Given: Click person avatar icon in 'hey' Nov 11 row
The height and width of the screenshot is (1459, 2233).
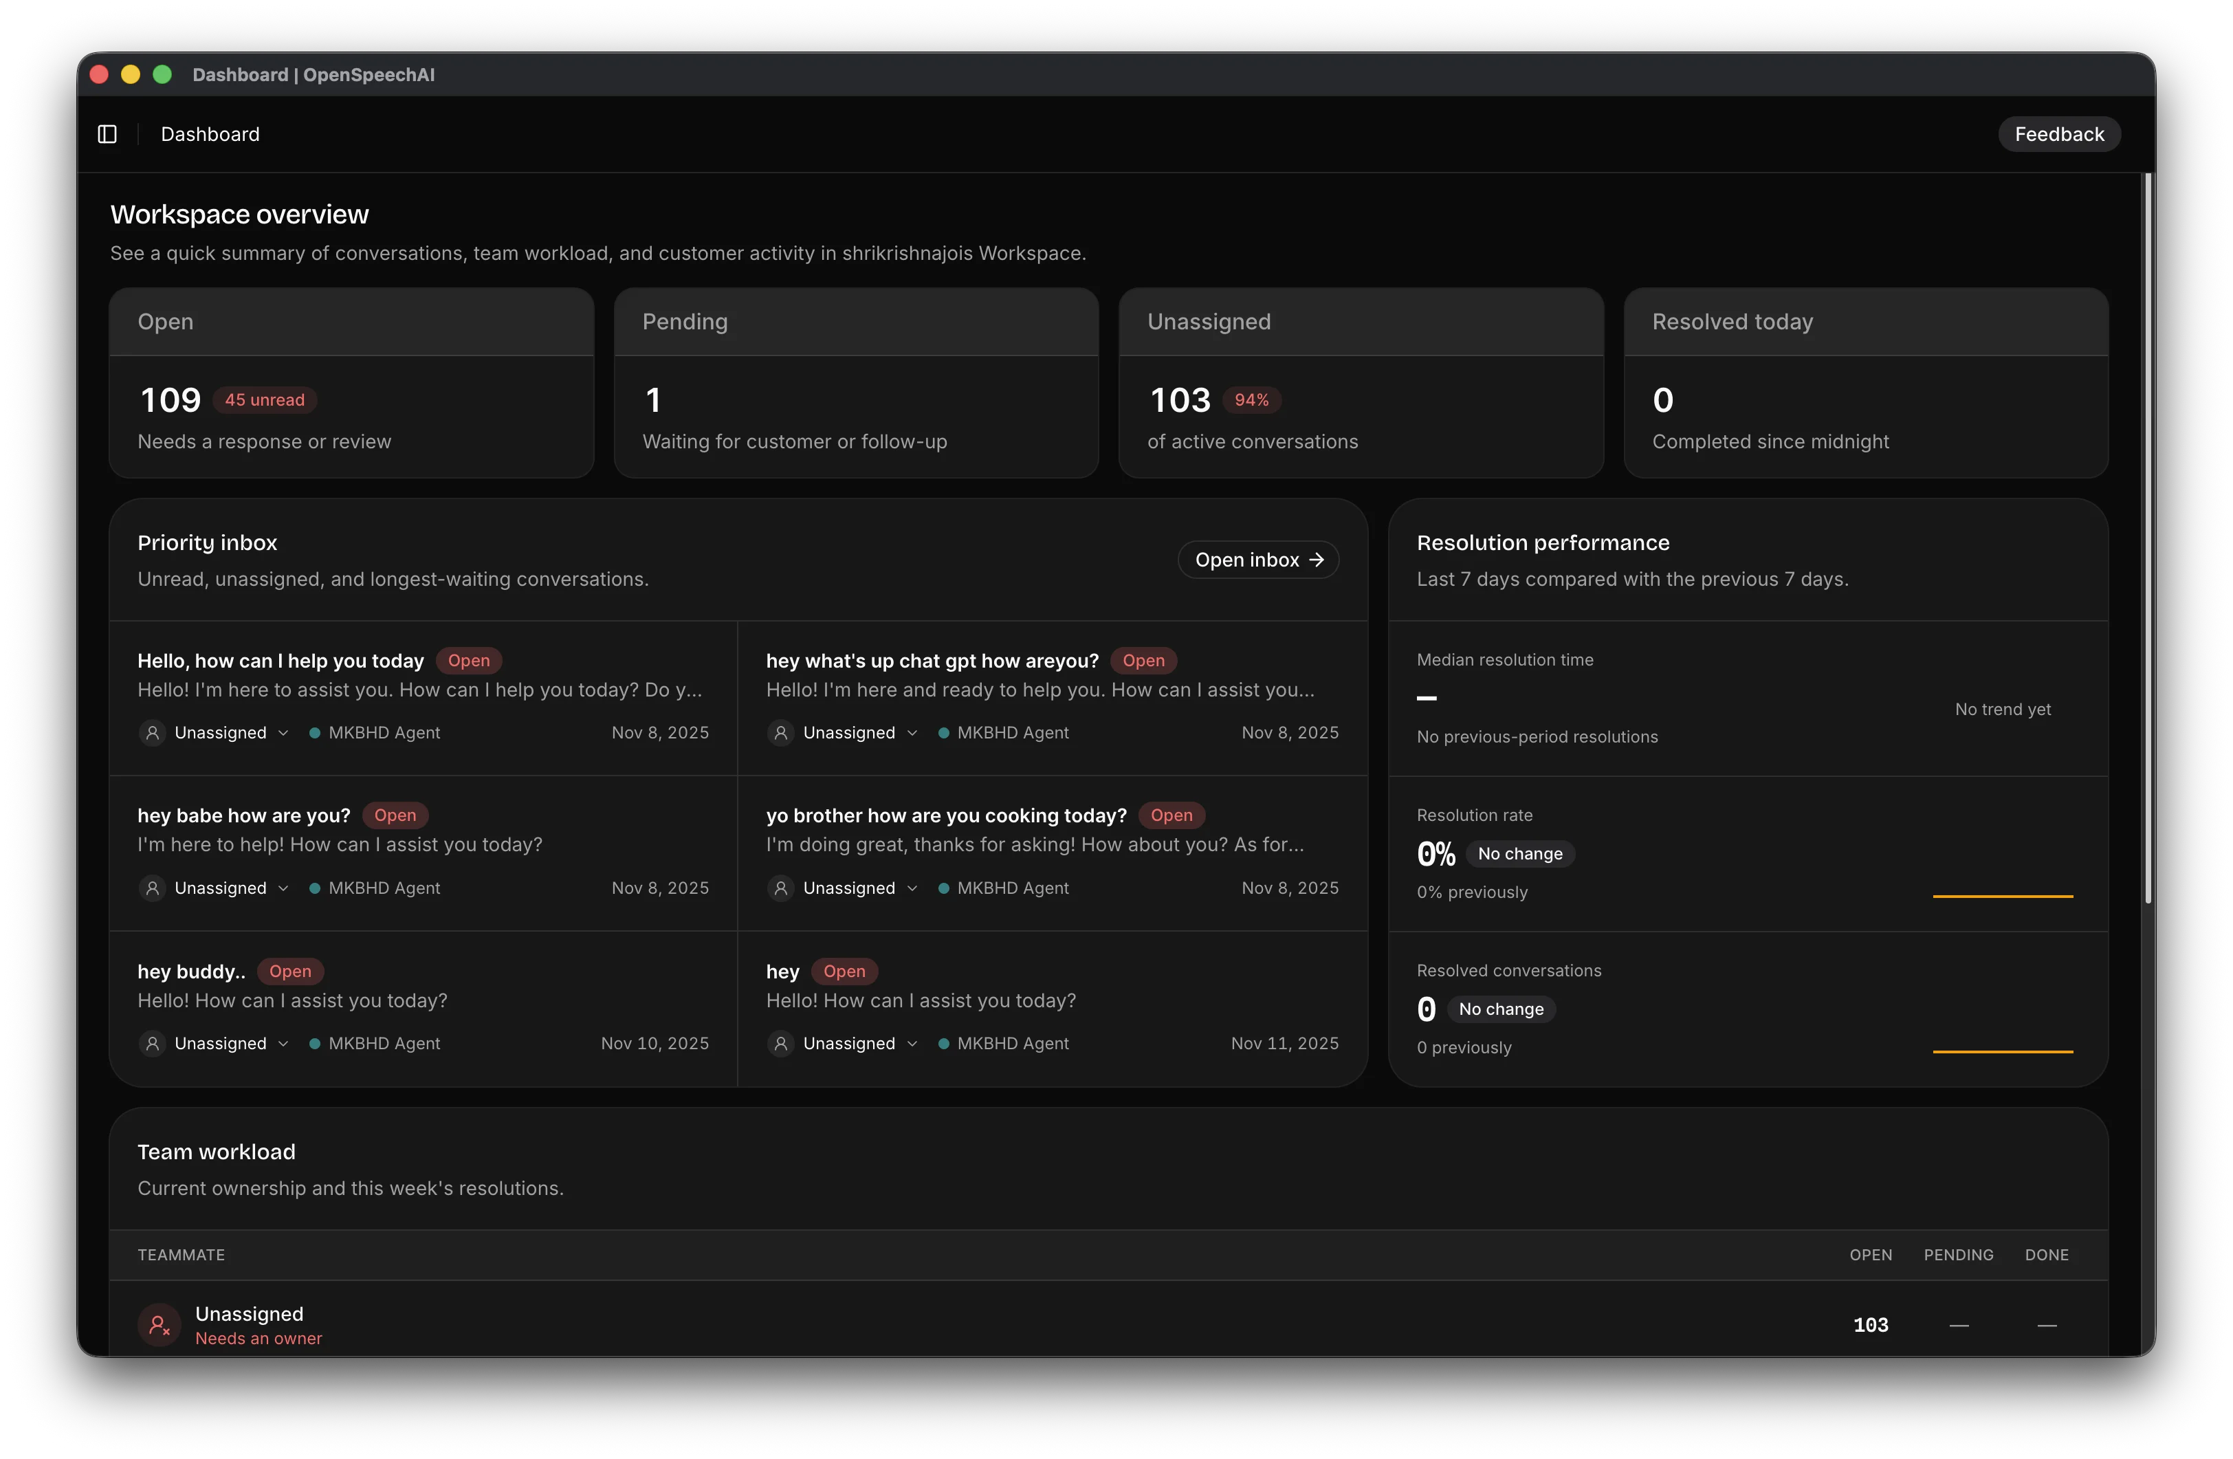Looking at the screenshot, I should pos(780,1043).
